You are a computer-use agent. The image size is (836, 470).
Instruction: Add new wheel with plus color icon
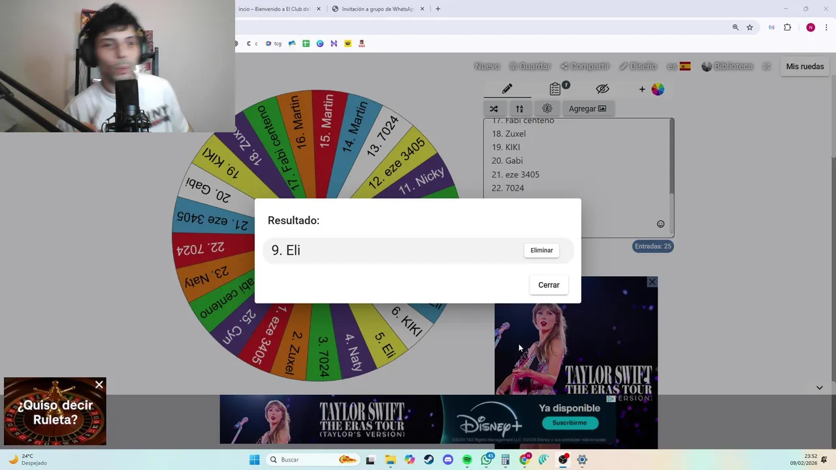tap(651, 89)
